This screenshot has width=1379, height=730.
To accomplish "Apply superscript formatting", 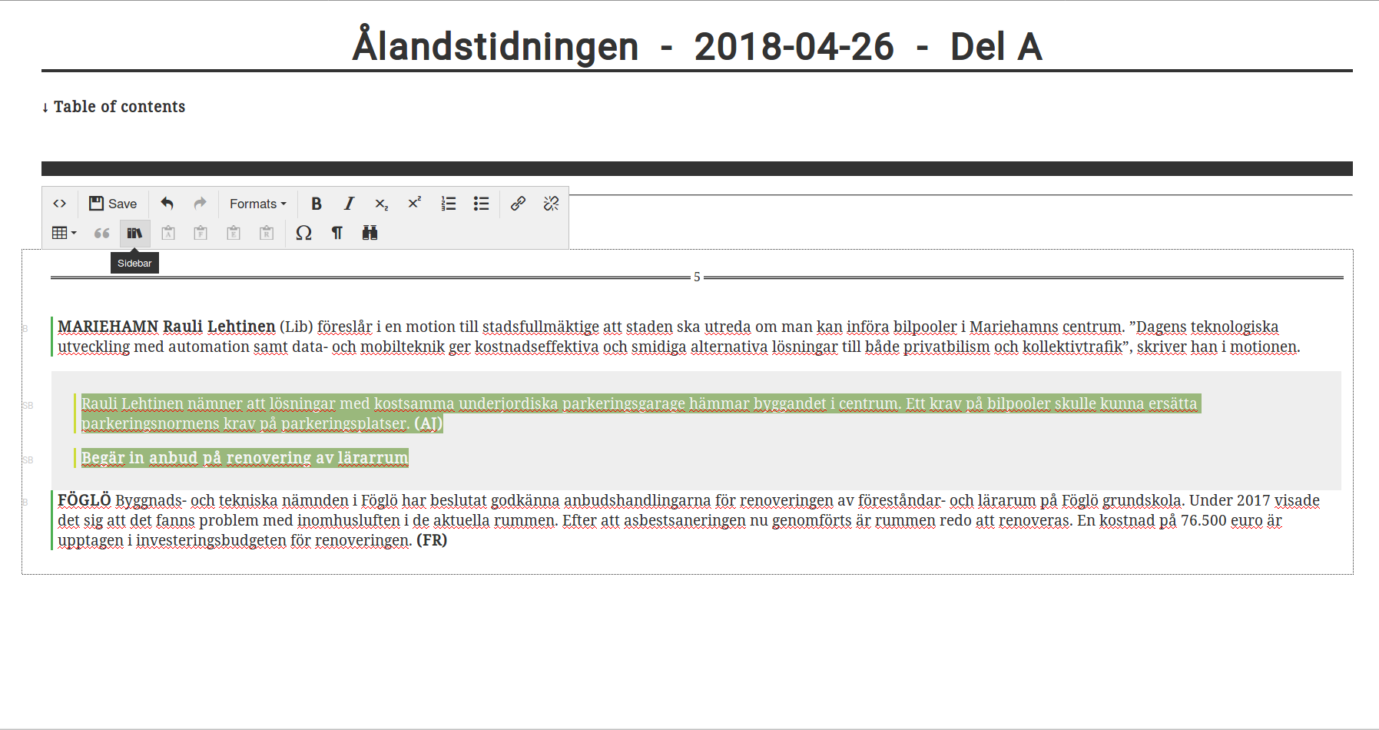I will coord(414,204).
